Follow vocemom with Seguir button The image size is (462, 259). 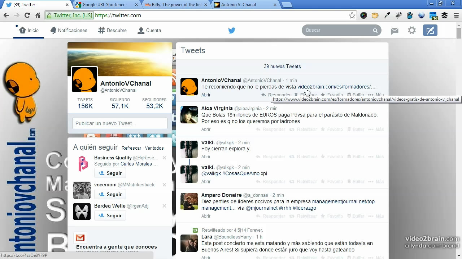(110, 194)
